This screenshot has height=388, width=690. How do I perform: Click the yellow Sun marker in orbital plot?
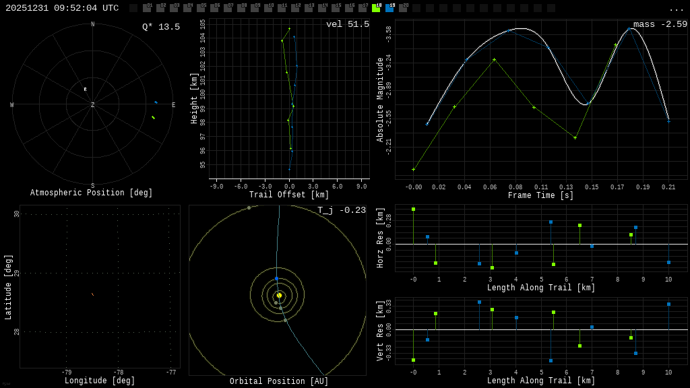tap(279, 295)
